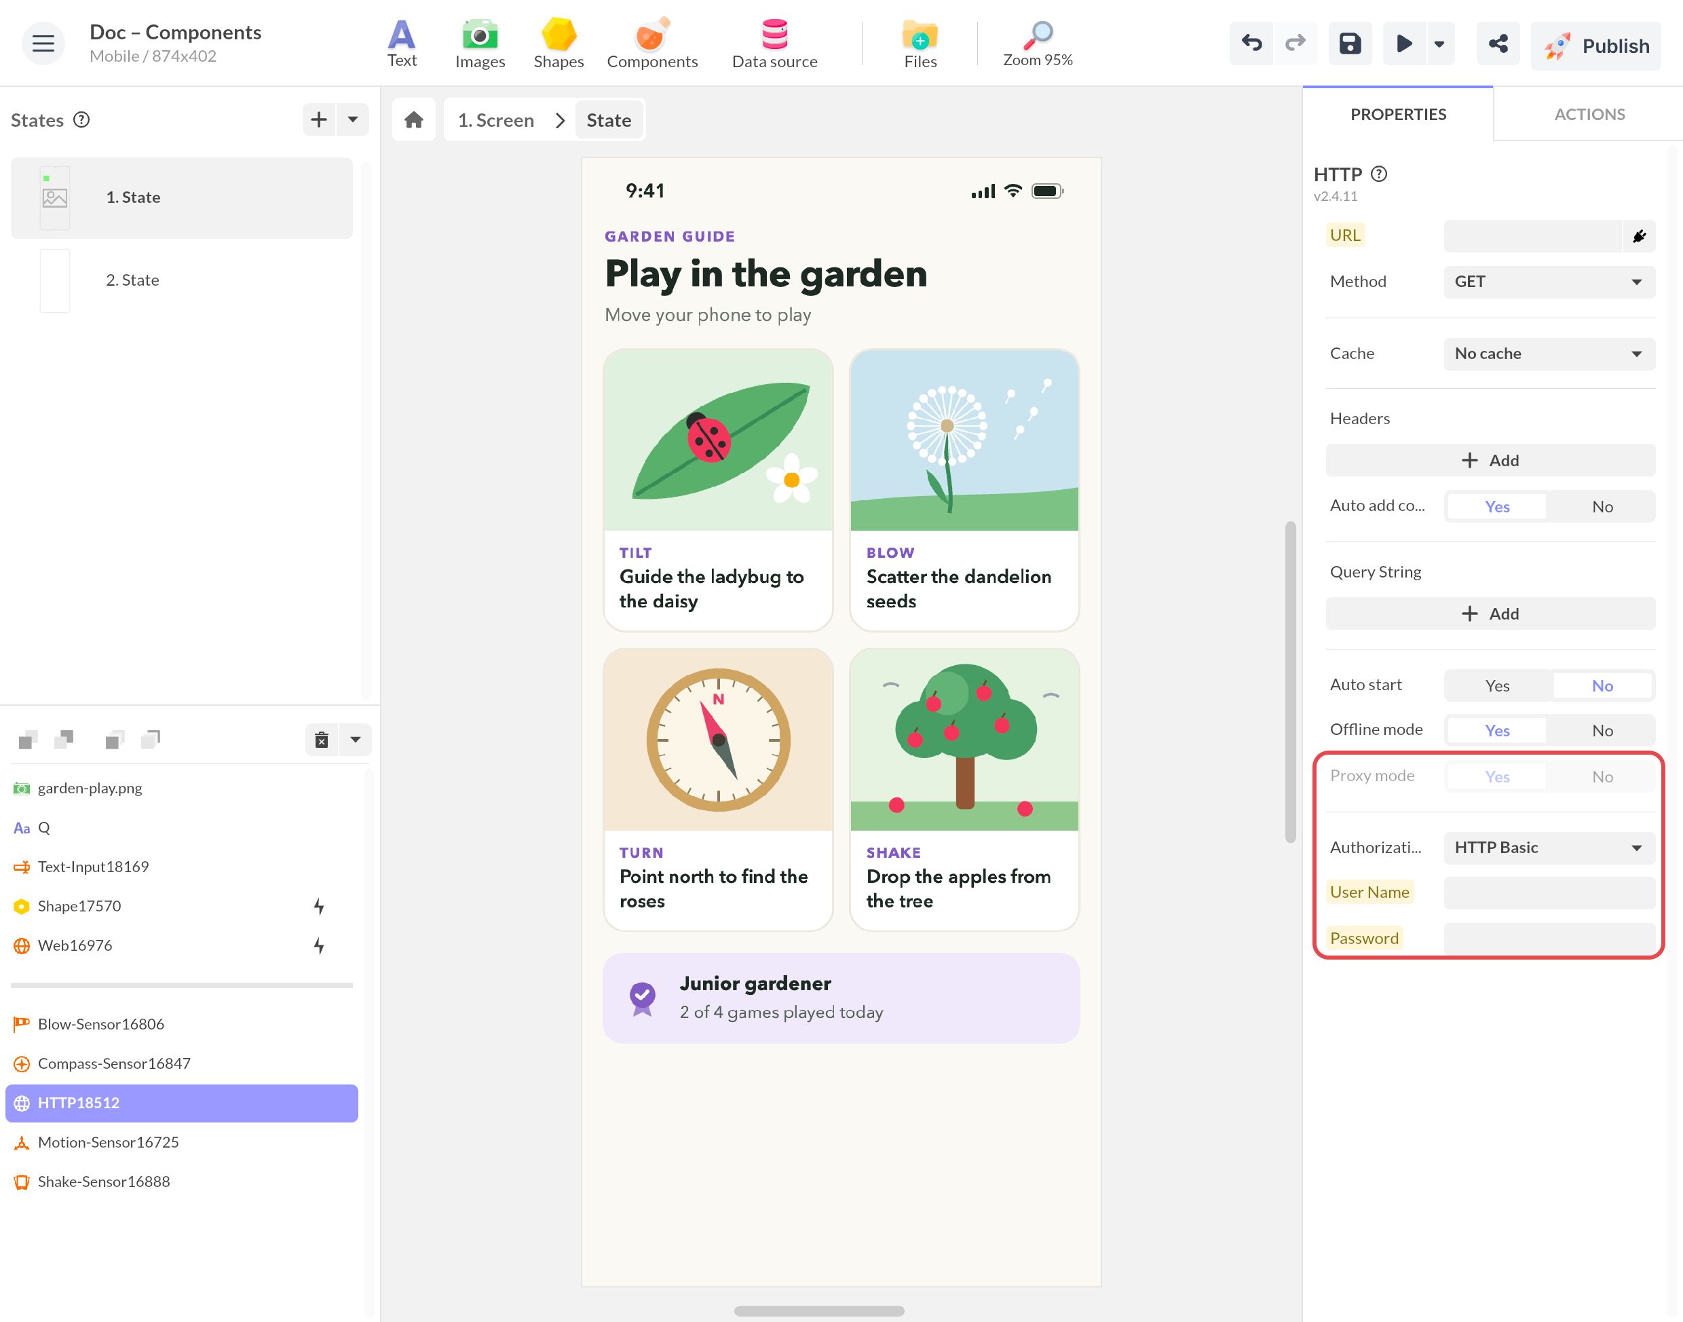
Task: Add a new state with plus button
Action: tap(319, 120)
